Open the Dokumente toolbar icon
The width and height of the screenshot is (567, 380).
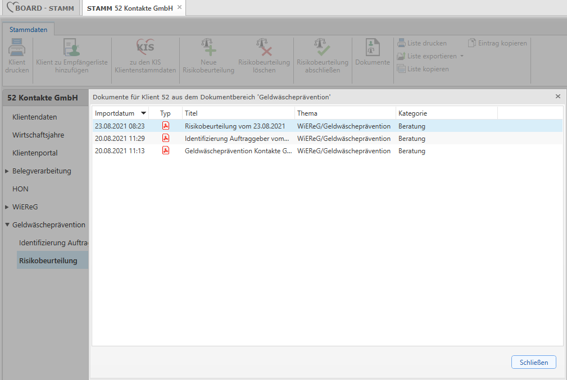[x=372, y=47]
